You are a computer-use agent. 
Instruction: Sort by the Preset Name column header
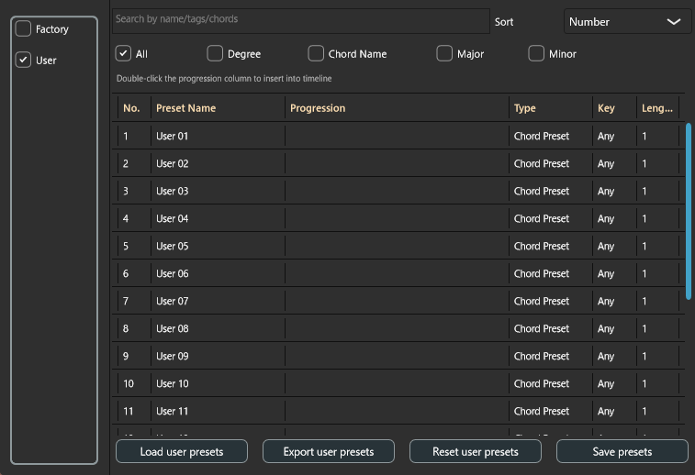point(186,108)
